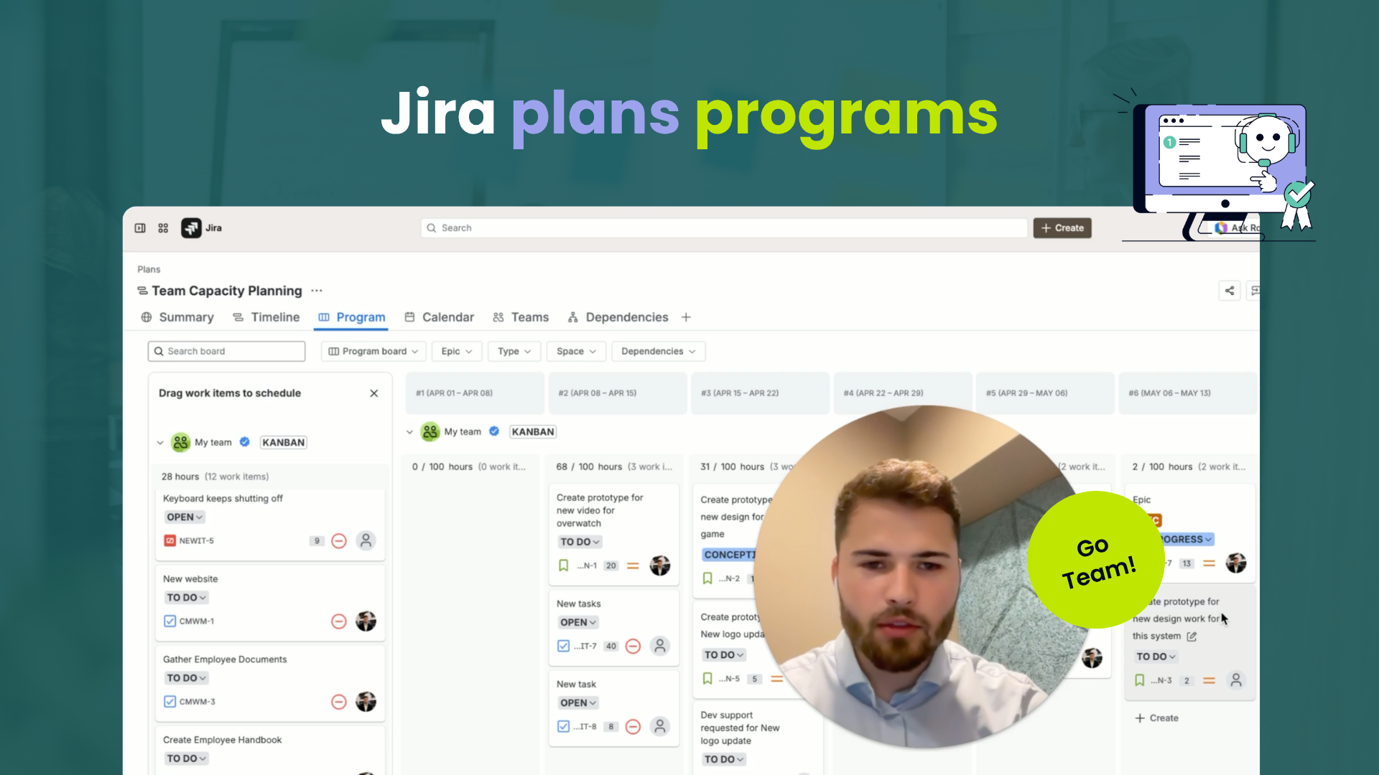The image size is (1379, 775).
Task: Add a new view with plus icon
Action: coord(686,317)
